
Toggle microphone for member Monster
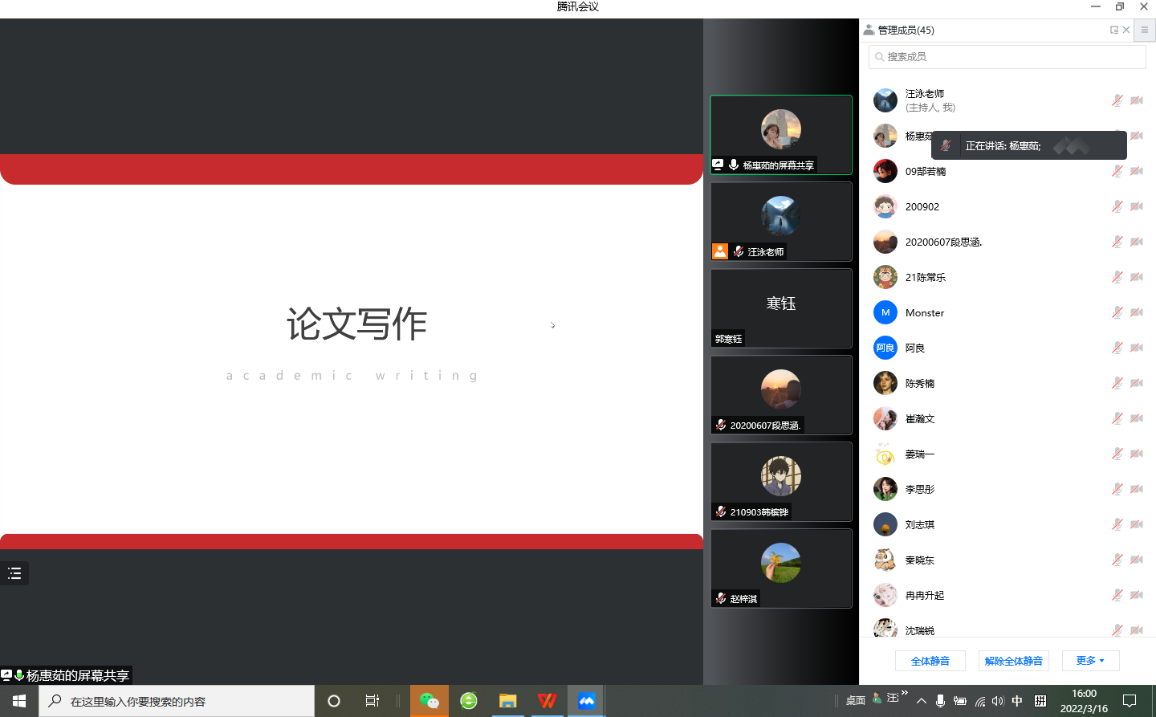pyautogui.click(x=1117, y=312)
